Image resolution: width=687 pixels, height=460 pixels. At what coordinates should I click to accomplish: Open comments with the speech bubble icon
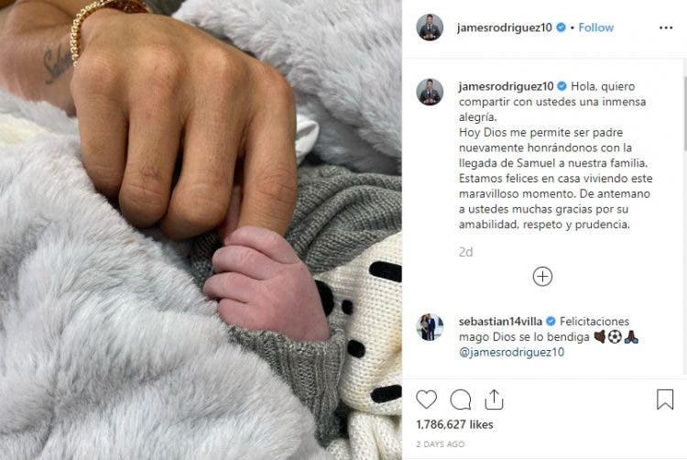[461, 400]
